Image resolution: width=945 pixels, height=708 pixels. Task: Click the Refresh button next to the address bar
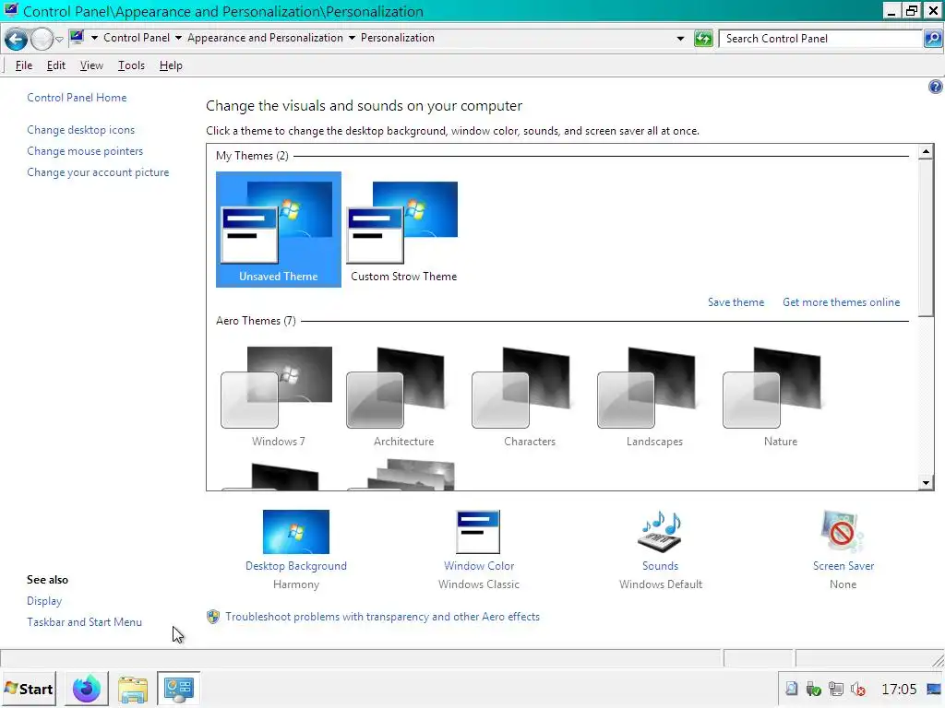pyautogui.click(x=702, y=39)
